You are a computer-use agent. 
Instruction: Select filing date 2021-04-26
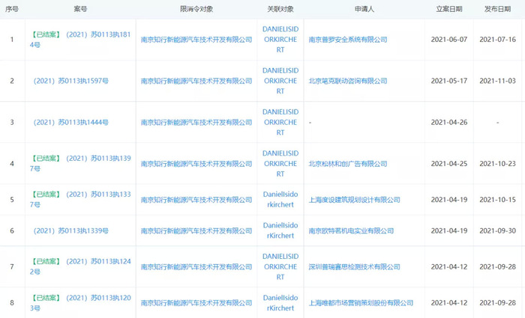449,122
